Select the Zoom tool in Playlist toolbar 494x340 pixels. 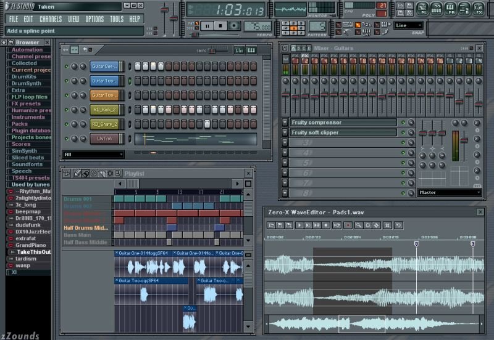[x=118, y=174]
